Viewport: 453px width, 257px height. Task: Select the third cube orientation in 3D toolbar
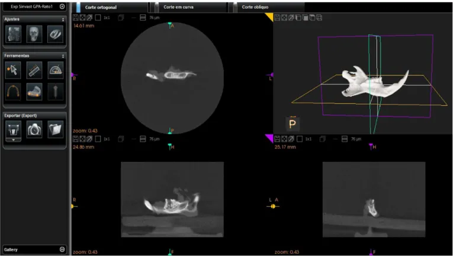click(312, 18)
